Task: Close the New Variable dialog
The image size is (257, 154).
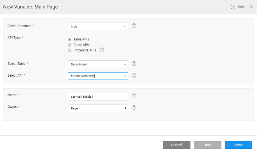Action: [252, 7]
